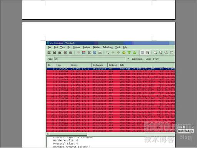Screen dimensions: 197x148
Task: Open a capture file icon
Action: pyautogui.click(x=78, y=52)
